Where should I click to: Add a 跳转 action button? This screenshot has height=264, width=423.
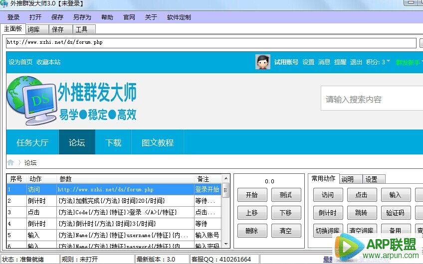[x=362, y=213]
